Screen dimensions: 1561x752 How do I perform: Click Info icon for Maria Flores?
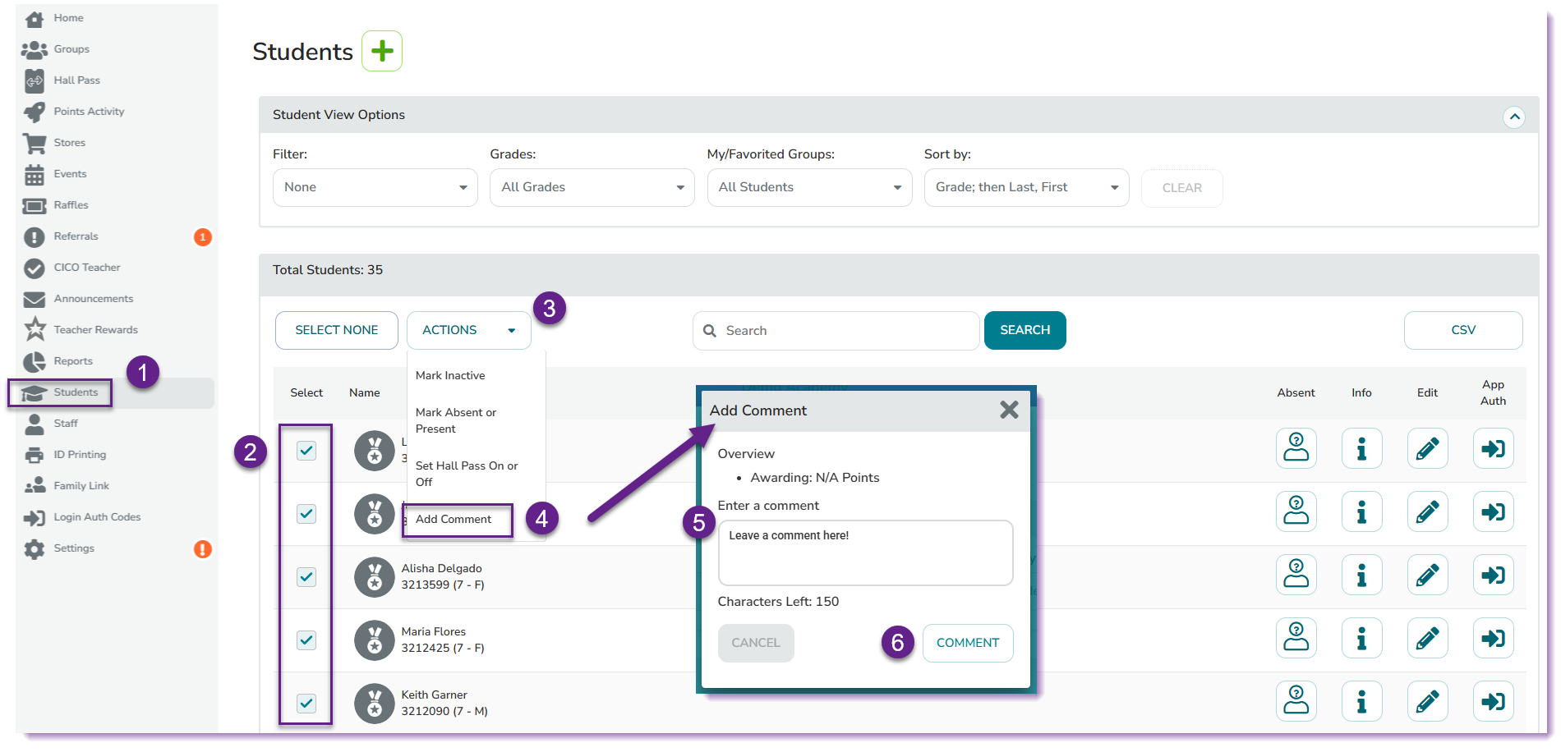[1362, 638]
